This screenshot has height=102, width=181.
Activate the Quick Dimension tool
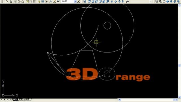[27, 1]
